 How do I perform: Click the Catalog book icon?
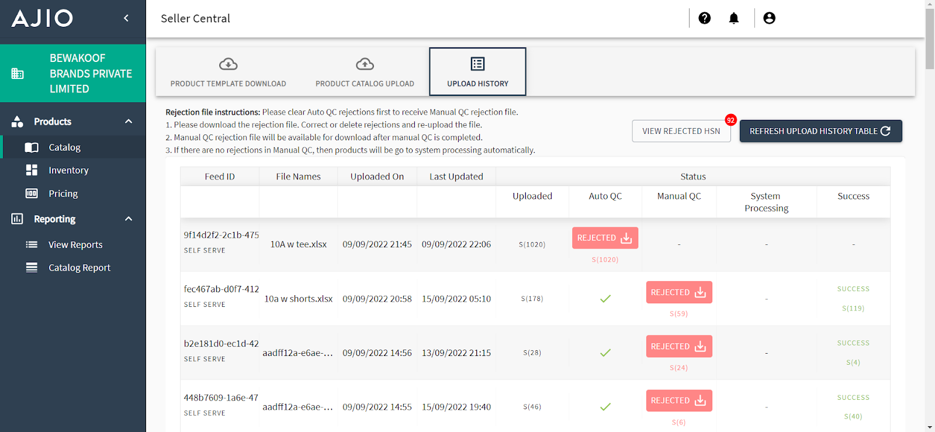click(32, 147)
